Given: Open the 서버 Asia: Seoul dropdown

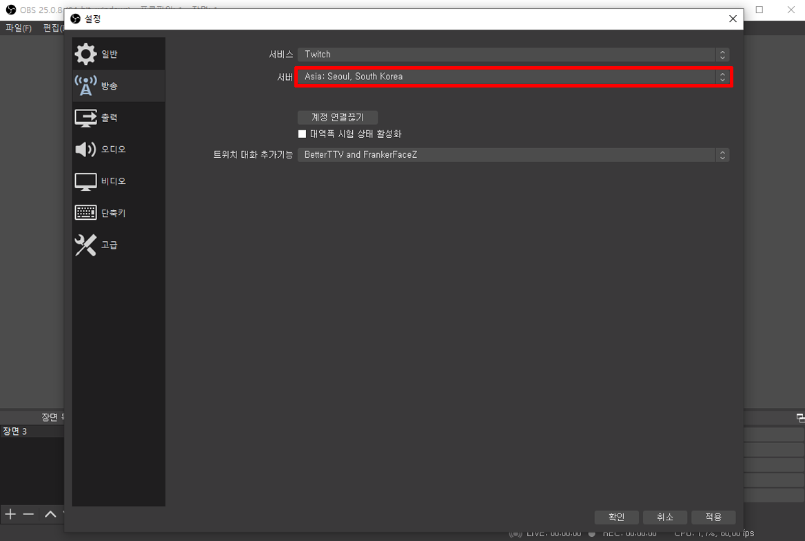Looking at the screenshot, I should [x=513, y=77].
